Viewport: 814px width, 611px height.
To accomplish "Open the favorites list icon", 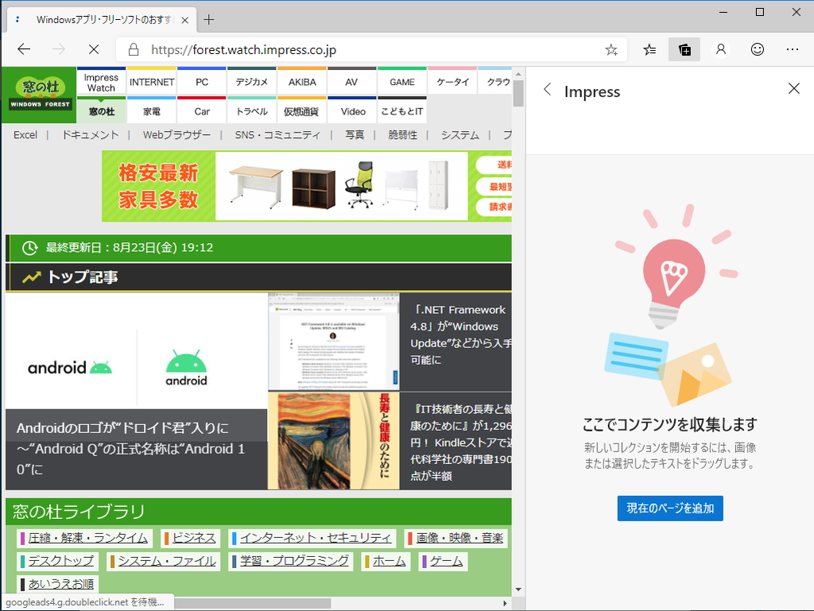I will (x=649, y=49).
